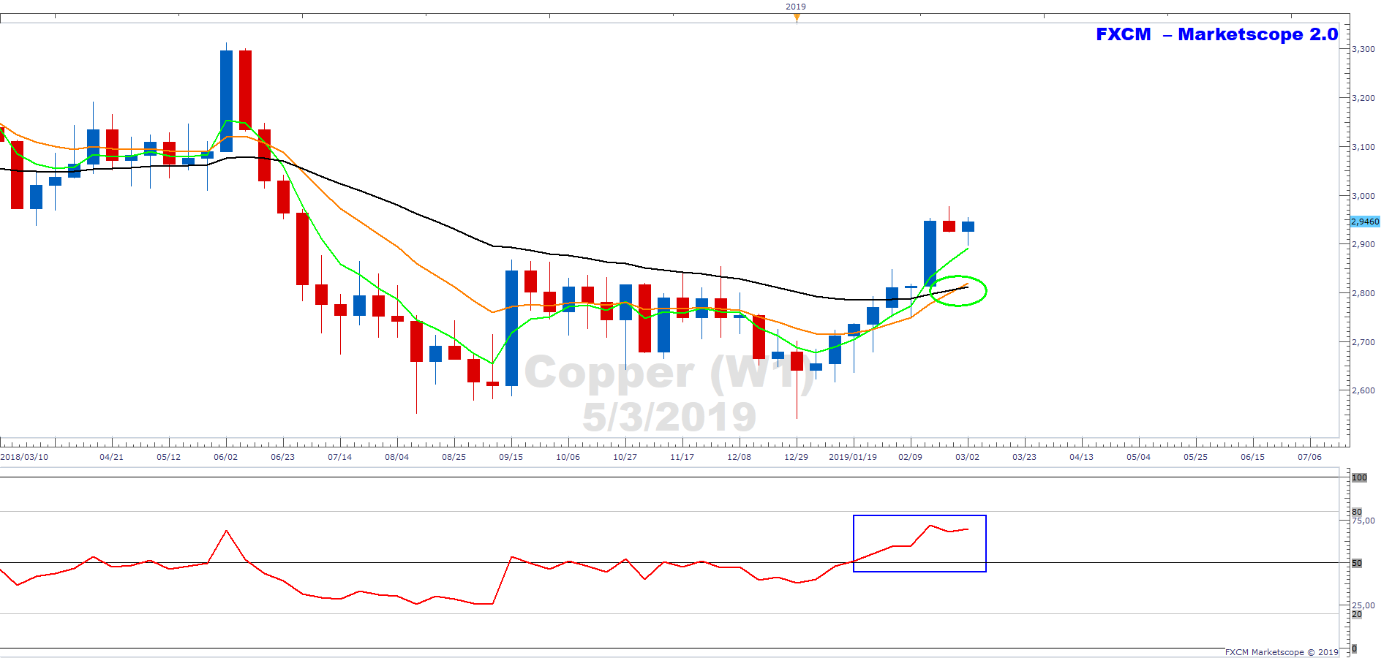This screenshot has height=658, width=1392.
Task: Click the 05/12 date label
Action: pos(168,457)
